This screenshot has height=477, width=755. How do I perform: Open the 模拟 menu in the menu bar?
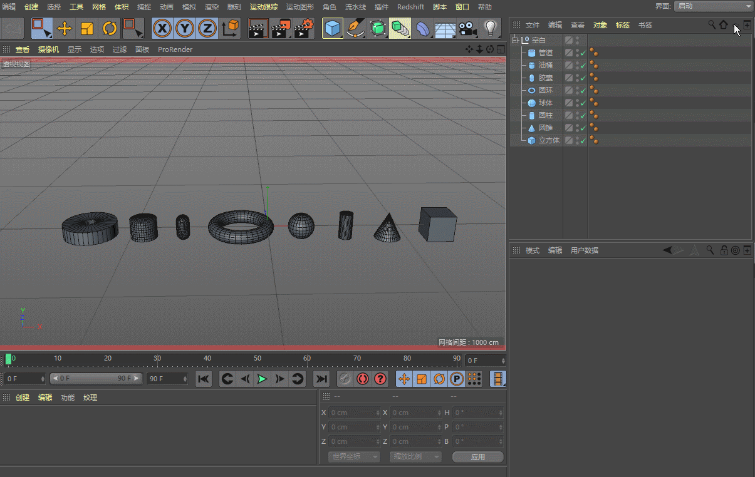tap(189, 7)
